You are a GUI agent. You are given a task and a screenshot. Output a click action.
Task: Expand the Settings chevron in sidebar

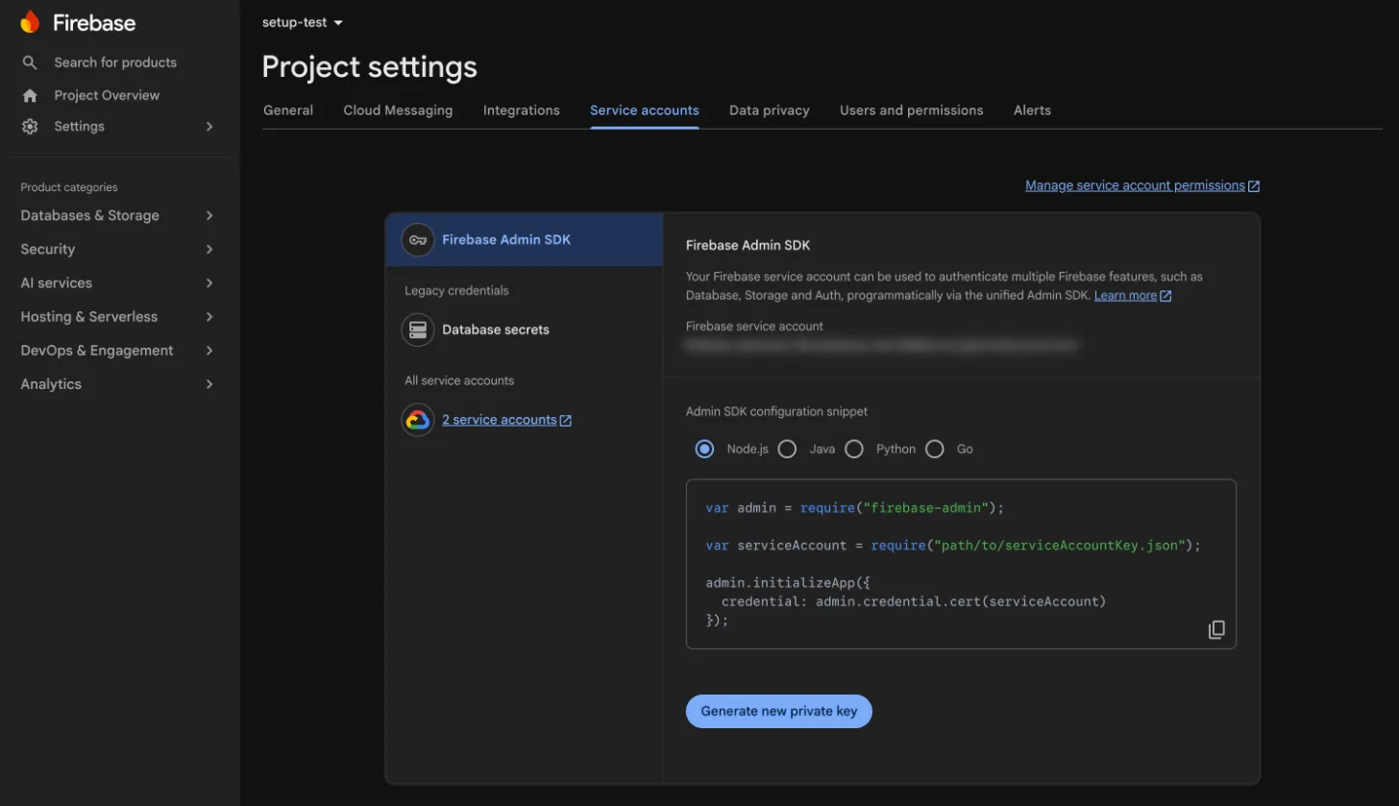click(209, 127)
